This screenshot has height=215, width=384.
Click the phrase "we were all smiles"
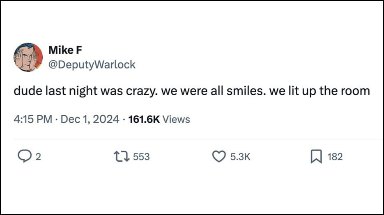click(212, 91)
